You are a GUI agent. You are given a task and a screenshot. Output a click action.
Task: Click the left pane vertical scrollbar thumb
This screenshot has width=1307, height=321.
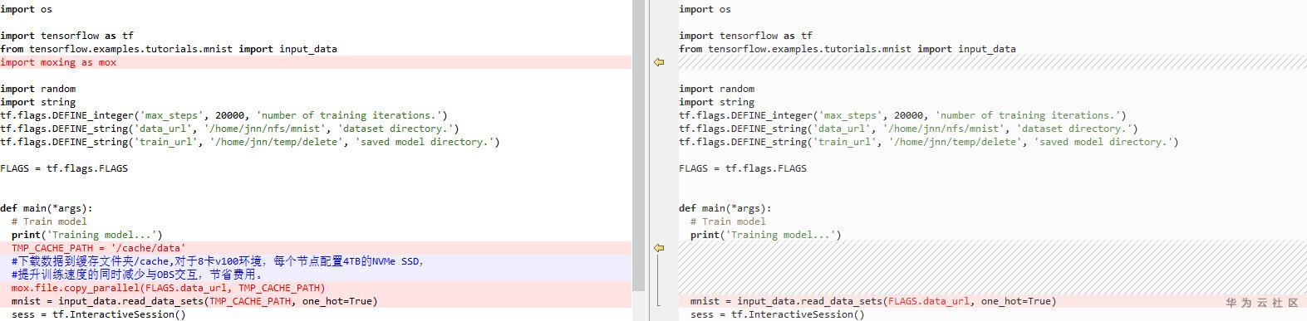click(x=639, y=145)
